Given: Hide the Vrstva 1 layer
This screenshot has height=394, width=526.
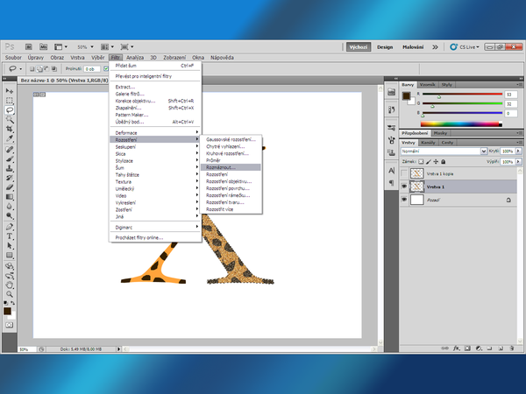Looking at the screenshot, I should point(404,186).
